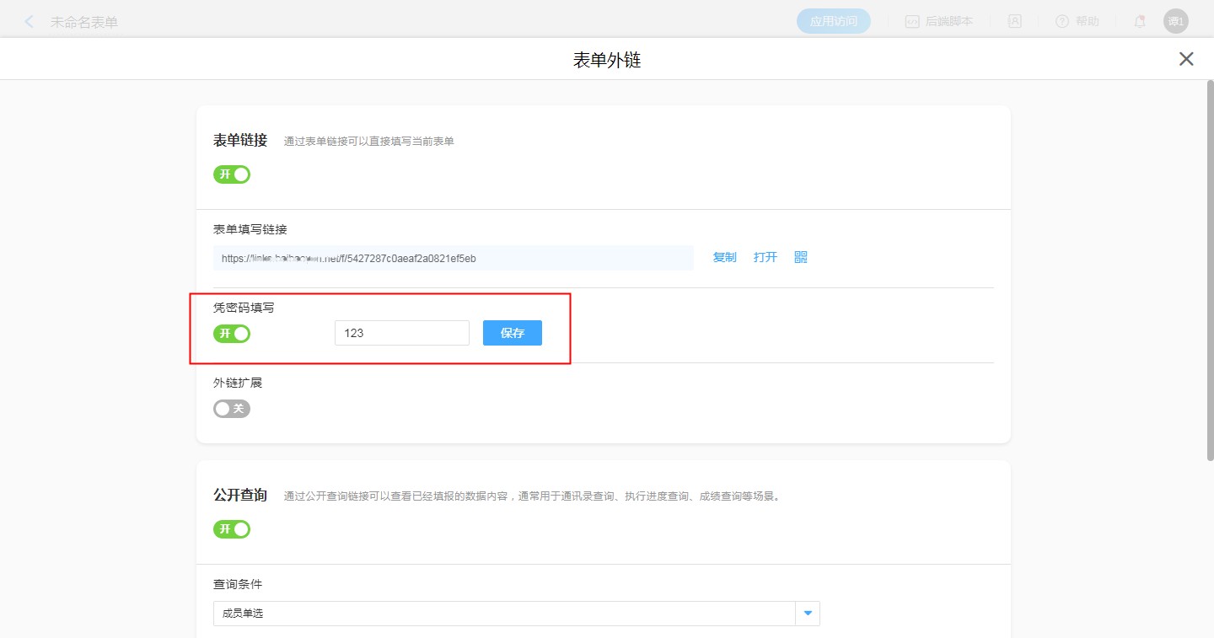Click the 复制 link to copy URL
1214x638 pixels.
click(724, 257)
